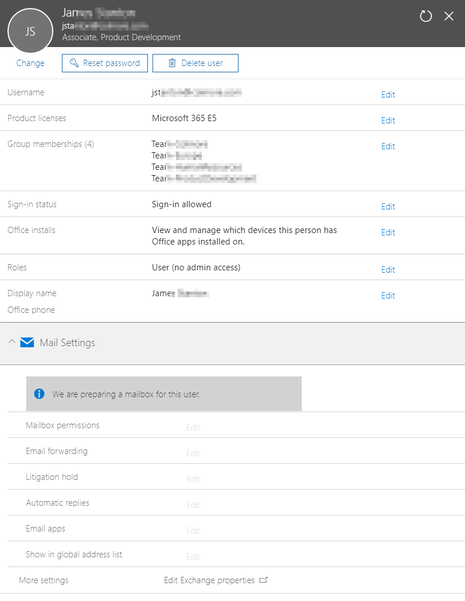Close the user details panel
The height and width of the screenshot is (601, 465).
[x=449, y=16]
